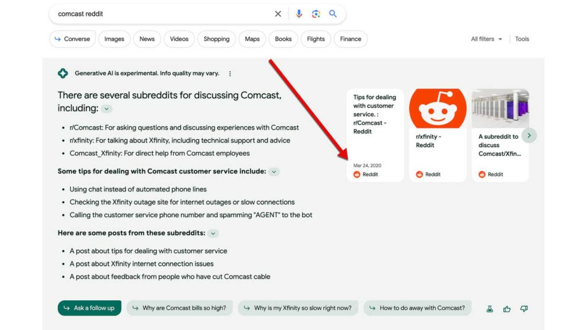Viewport: 587px width, 330px height.
Task: Expand the 'Some tips for dealing' chevron
Action: click(x=274, y=172)
